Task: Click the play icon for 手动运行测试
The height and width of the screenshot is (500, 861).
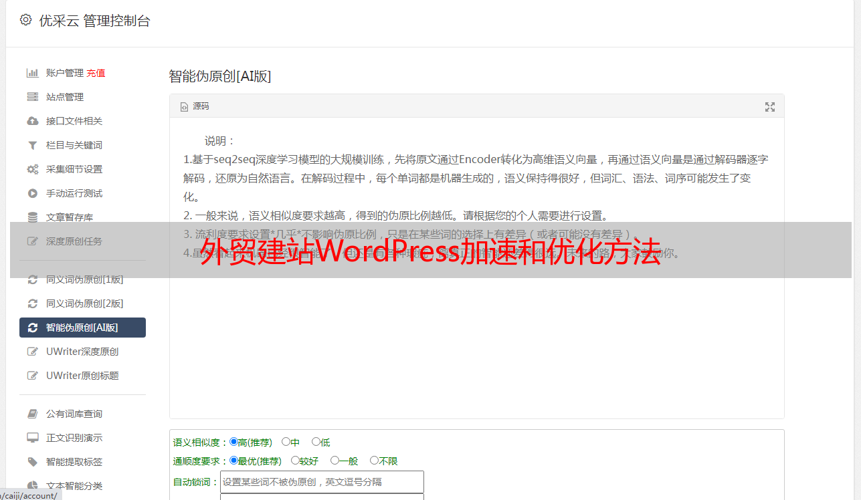Action: [x=32, y=193]
